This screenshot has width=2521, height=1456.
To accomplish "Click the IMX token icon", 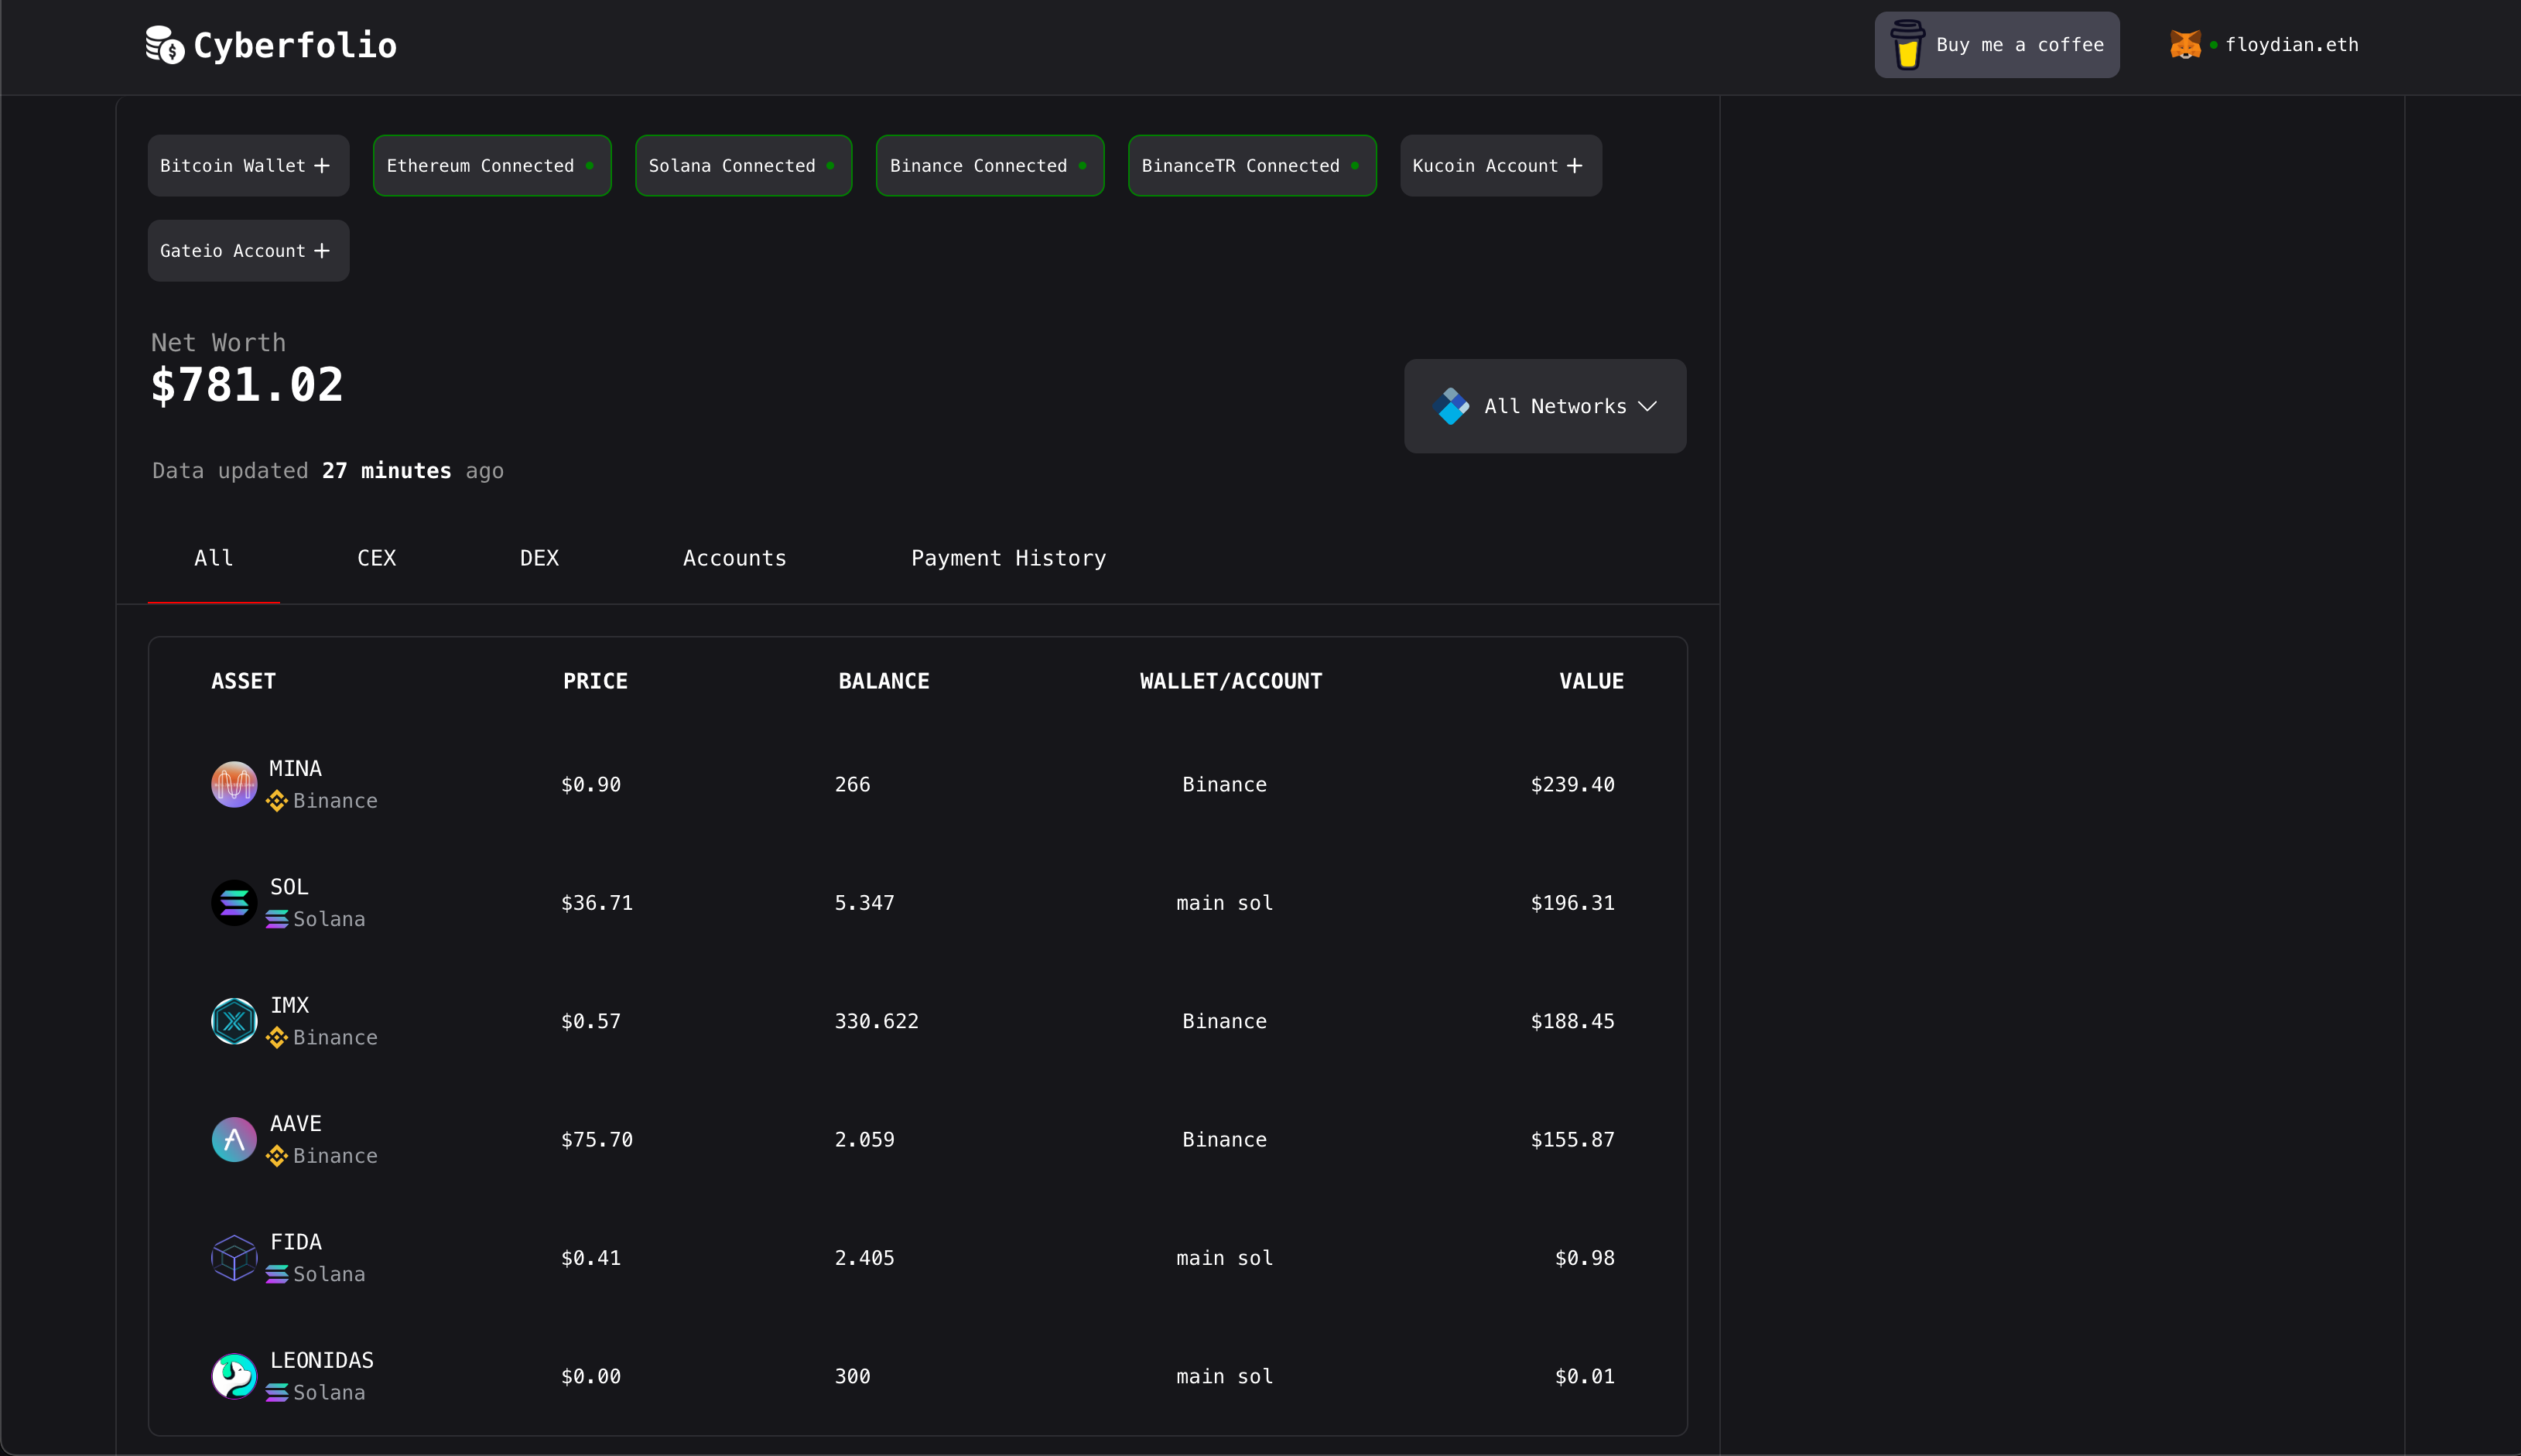I will point(234,1021).
